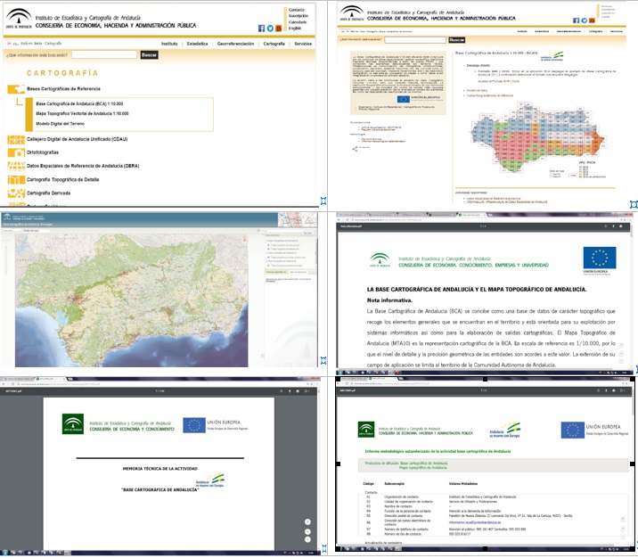Open Facebook icon in the Cartografía menu page
Viewport: 638px width, 558px height.
pyautogui.click(x=261, y=29)
